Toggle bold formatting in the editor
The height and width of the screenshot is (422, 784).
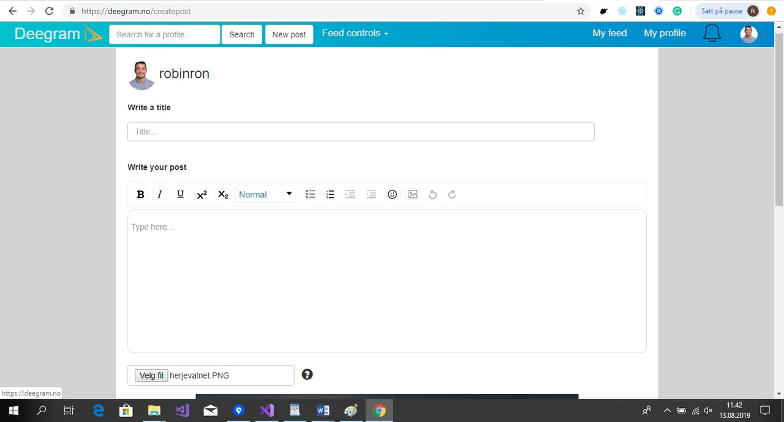tap(140, 194)
